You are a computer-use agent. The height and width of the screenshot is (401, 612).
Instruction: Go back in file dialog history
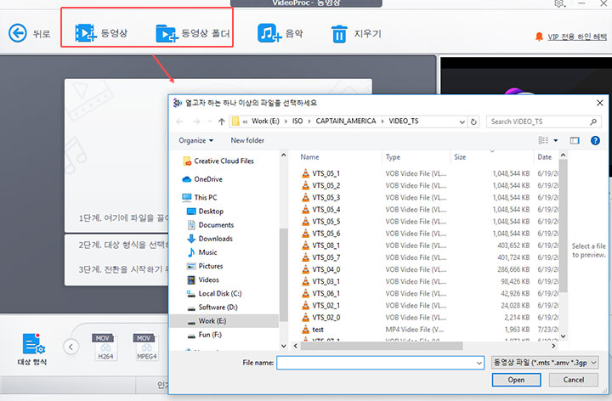[179, 121]
